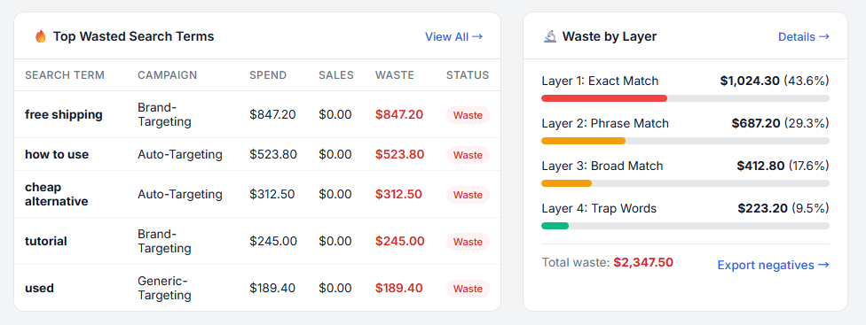
Task: Click the Layer 2 Phrase Match progress bar
Action: 685,141
